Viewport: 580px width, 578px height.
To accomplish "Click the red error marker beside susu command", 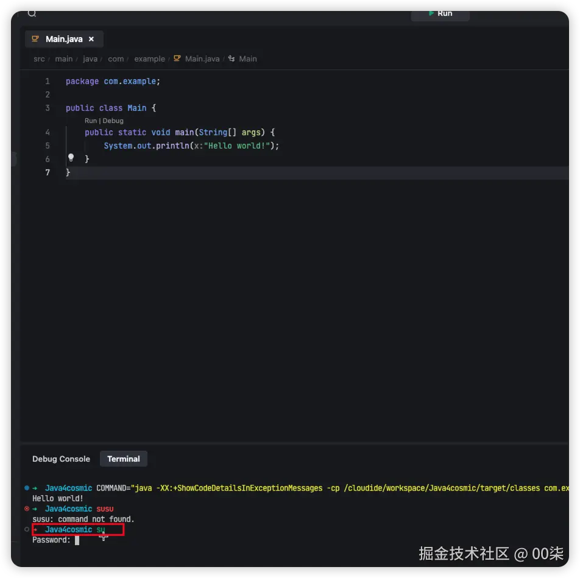I will 27,509.
